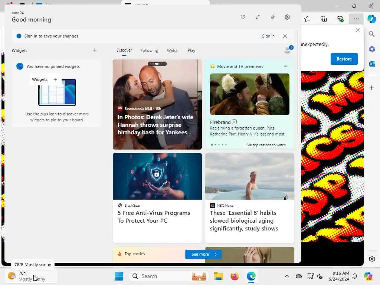380x285 pixels.
Task: Open 5 Free Anti-Virus Programs article
Action: coord(157,198)
